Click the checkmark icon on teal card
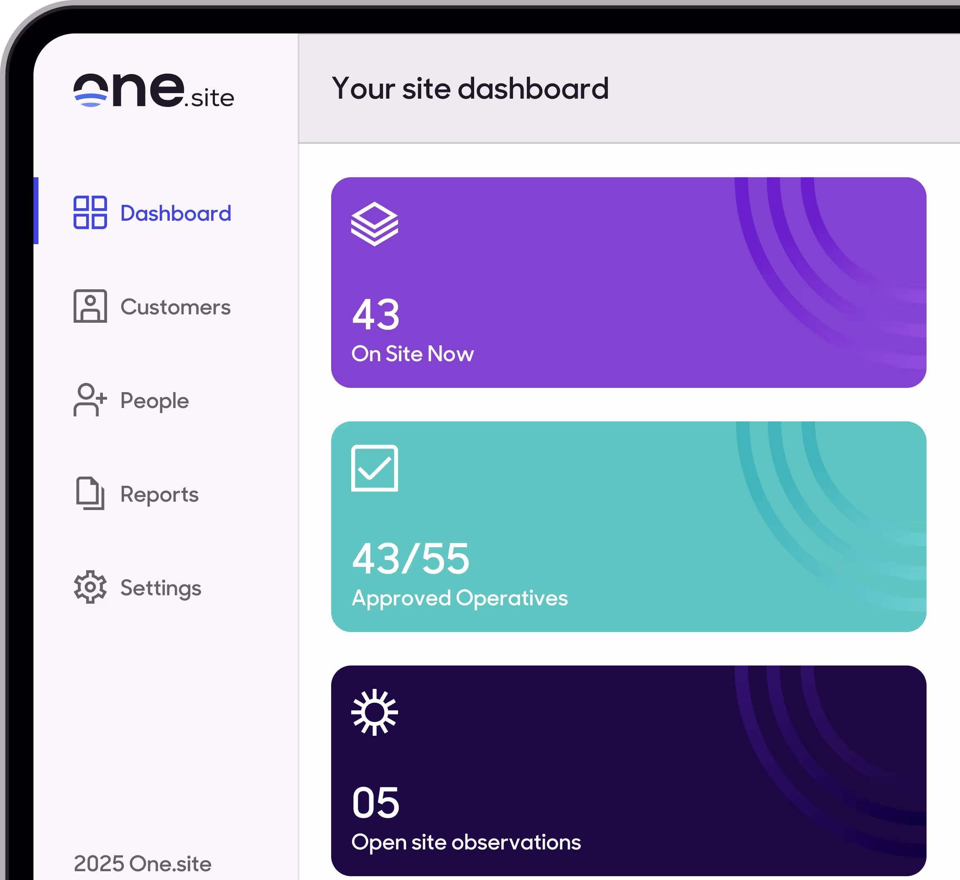This screenshot has height=880, width=960. (x=374, y=468)
